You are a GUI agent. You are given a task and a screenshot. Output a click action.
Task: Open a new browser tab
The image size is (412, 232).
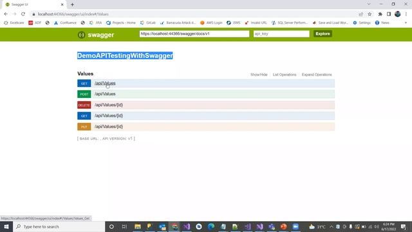(72, 5)
